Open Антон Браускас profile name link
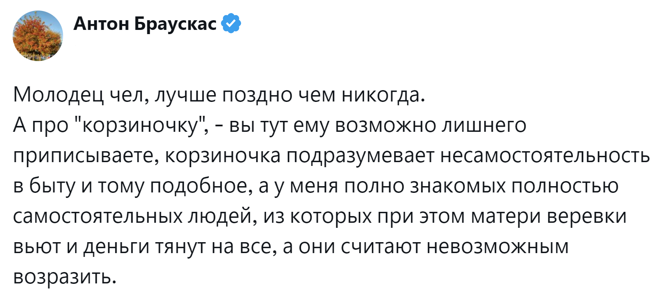Image resolution: width=672 pixels, height=307 pixels. click(145, 24)
